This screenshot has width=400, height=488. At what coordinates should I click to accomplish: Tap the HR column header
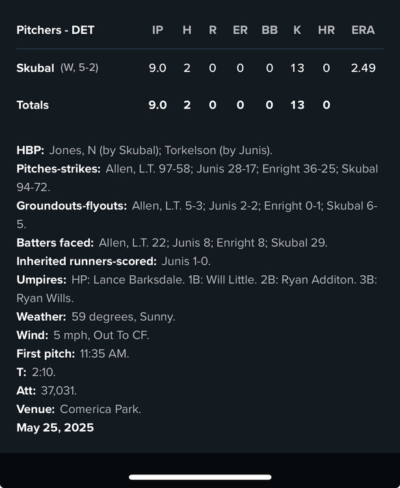tap(326, 30)
